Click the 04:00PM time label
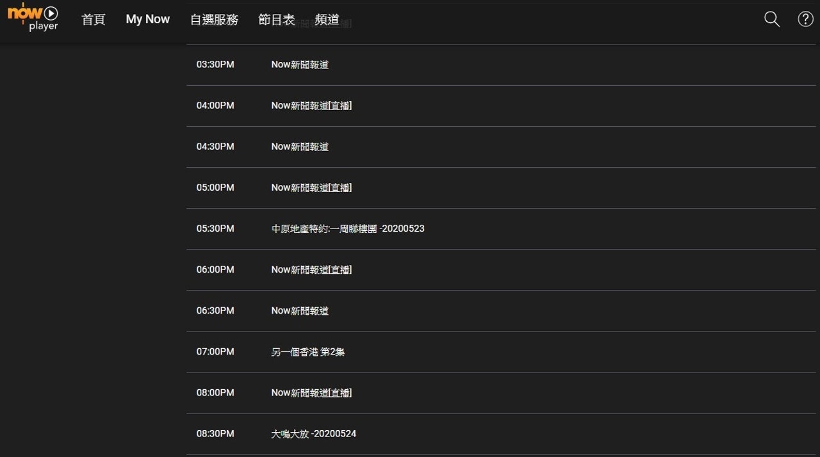This screenshot has height=457, width=820. click(215, 106)
